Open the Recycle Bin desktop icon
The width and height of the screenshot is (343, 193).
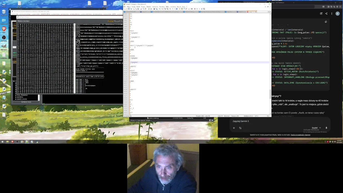pos(4,12)
